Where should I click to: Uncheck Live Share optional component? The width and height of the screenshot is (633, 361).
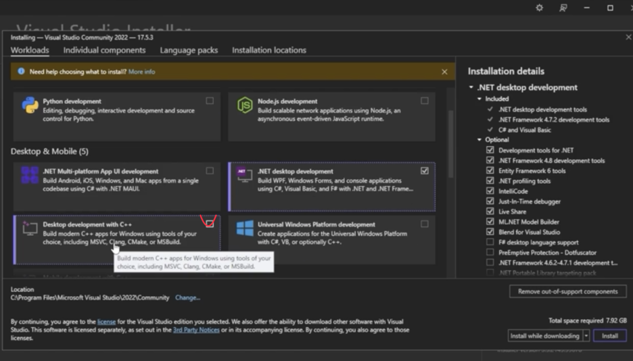[490, 211]
